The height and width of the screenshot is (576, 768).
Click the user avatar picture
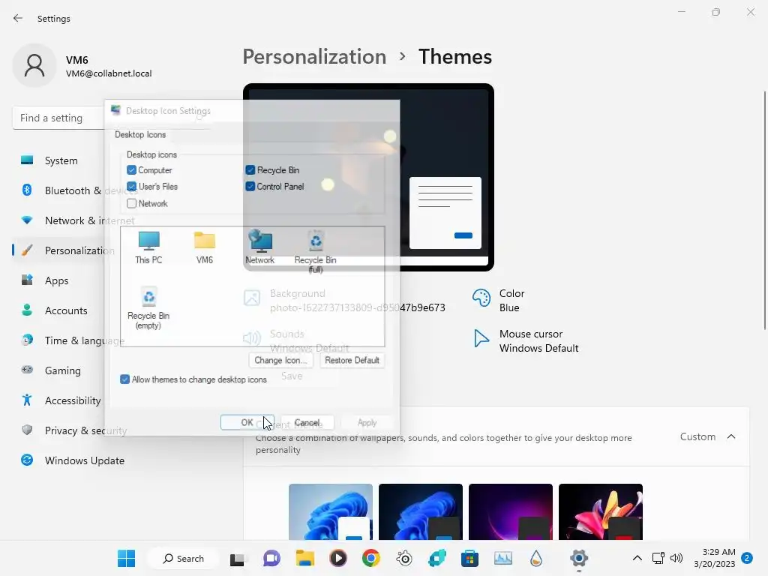click(34, 66)
